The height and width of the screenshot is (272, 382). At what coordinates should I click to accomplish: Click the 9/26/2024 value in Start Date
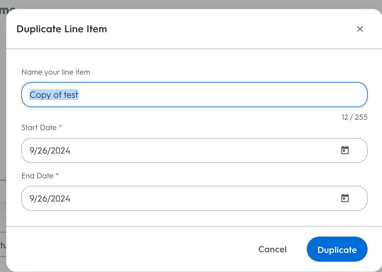point(50,151)
